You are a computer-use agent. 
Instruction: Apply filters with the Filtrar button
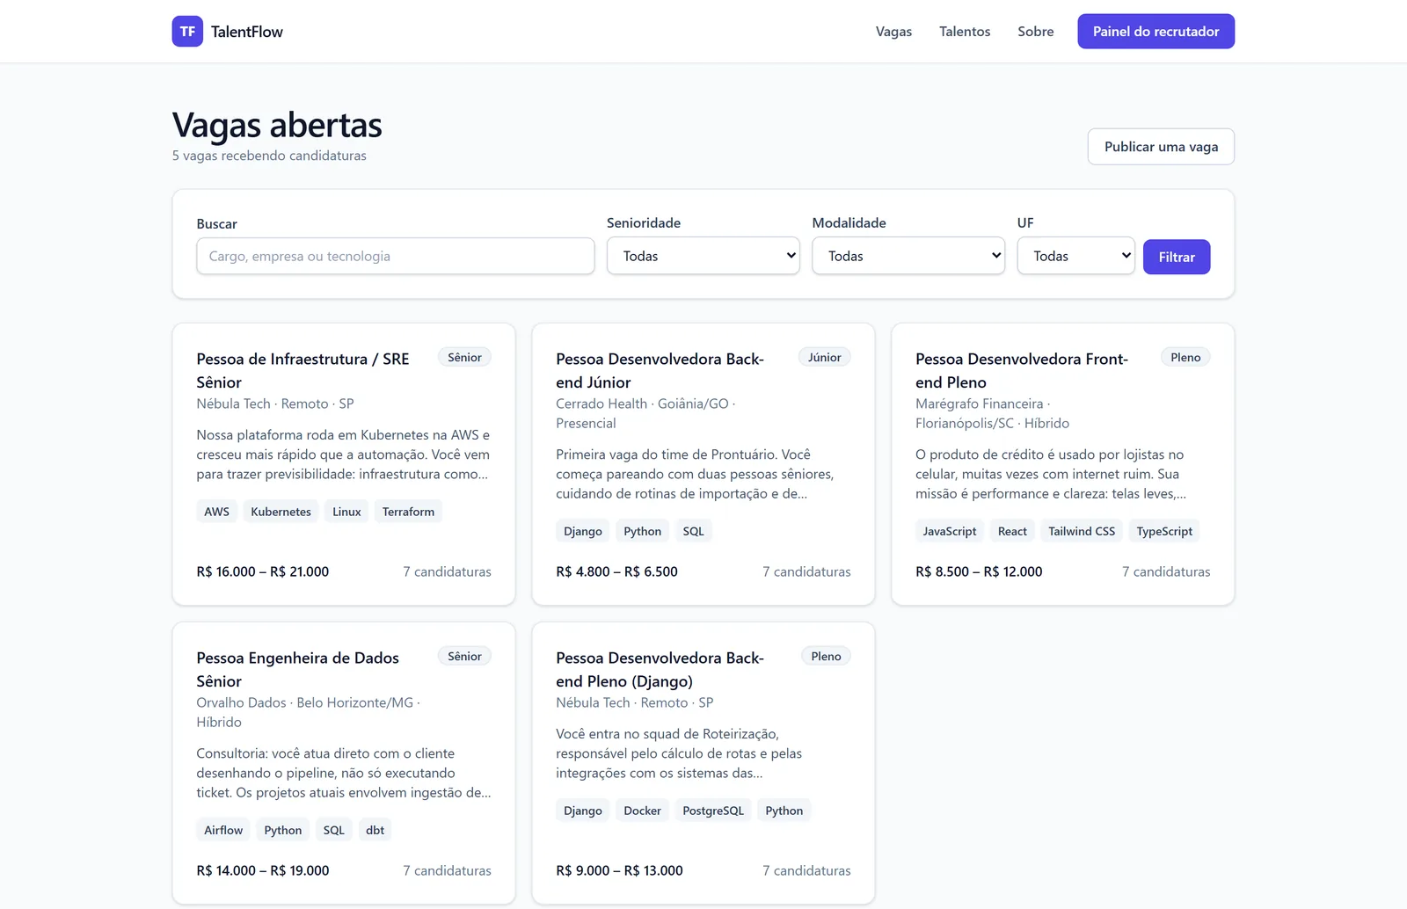tap(1177, 257)
